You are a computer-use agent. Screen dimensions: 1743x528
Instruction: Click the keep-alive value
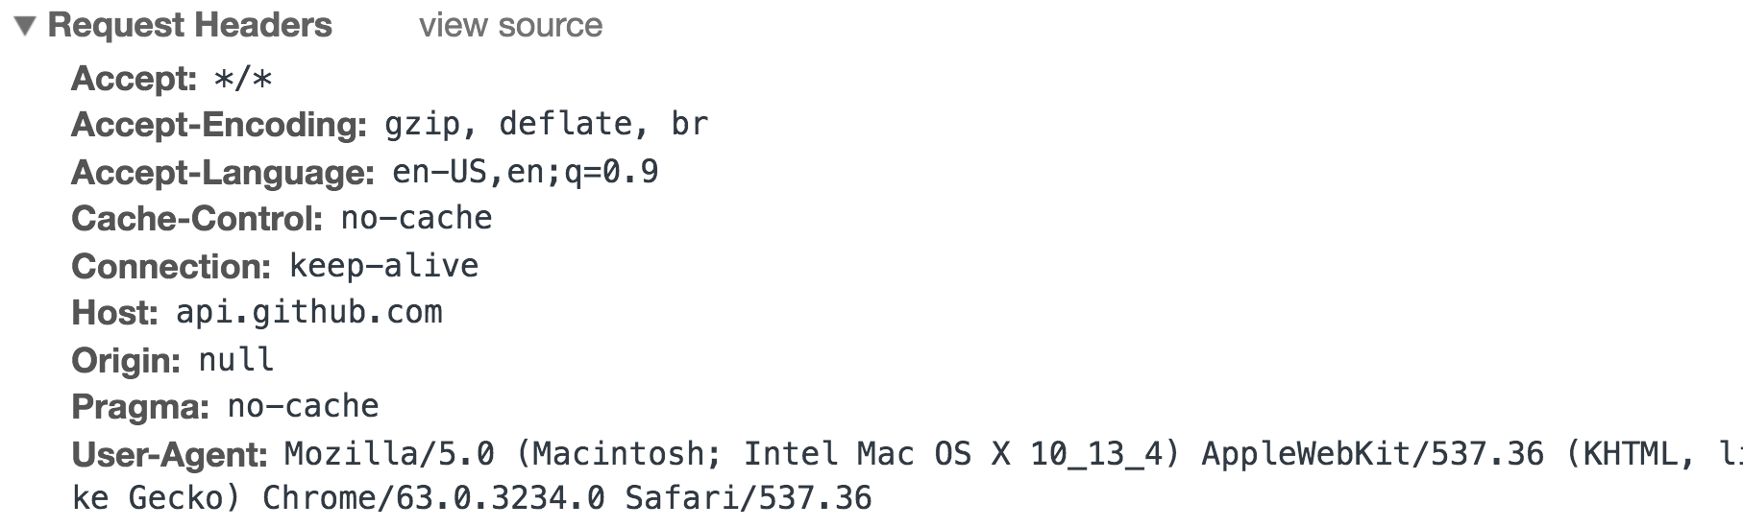click(383, 265)
